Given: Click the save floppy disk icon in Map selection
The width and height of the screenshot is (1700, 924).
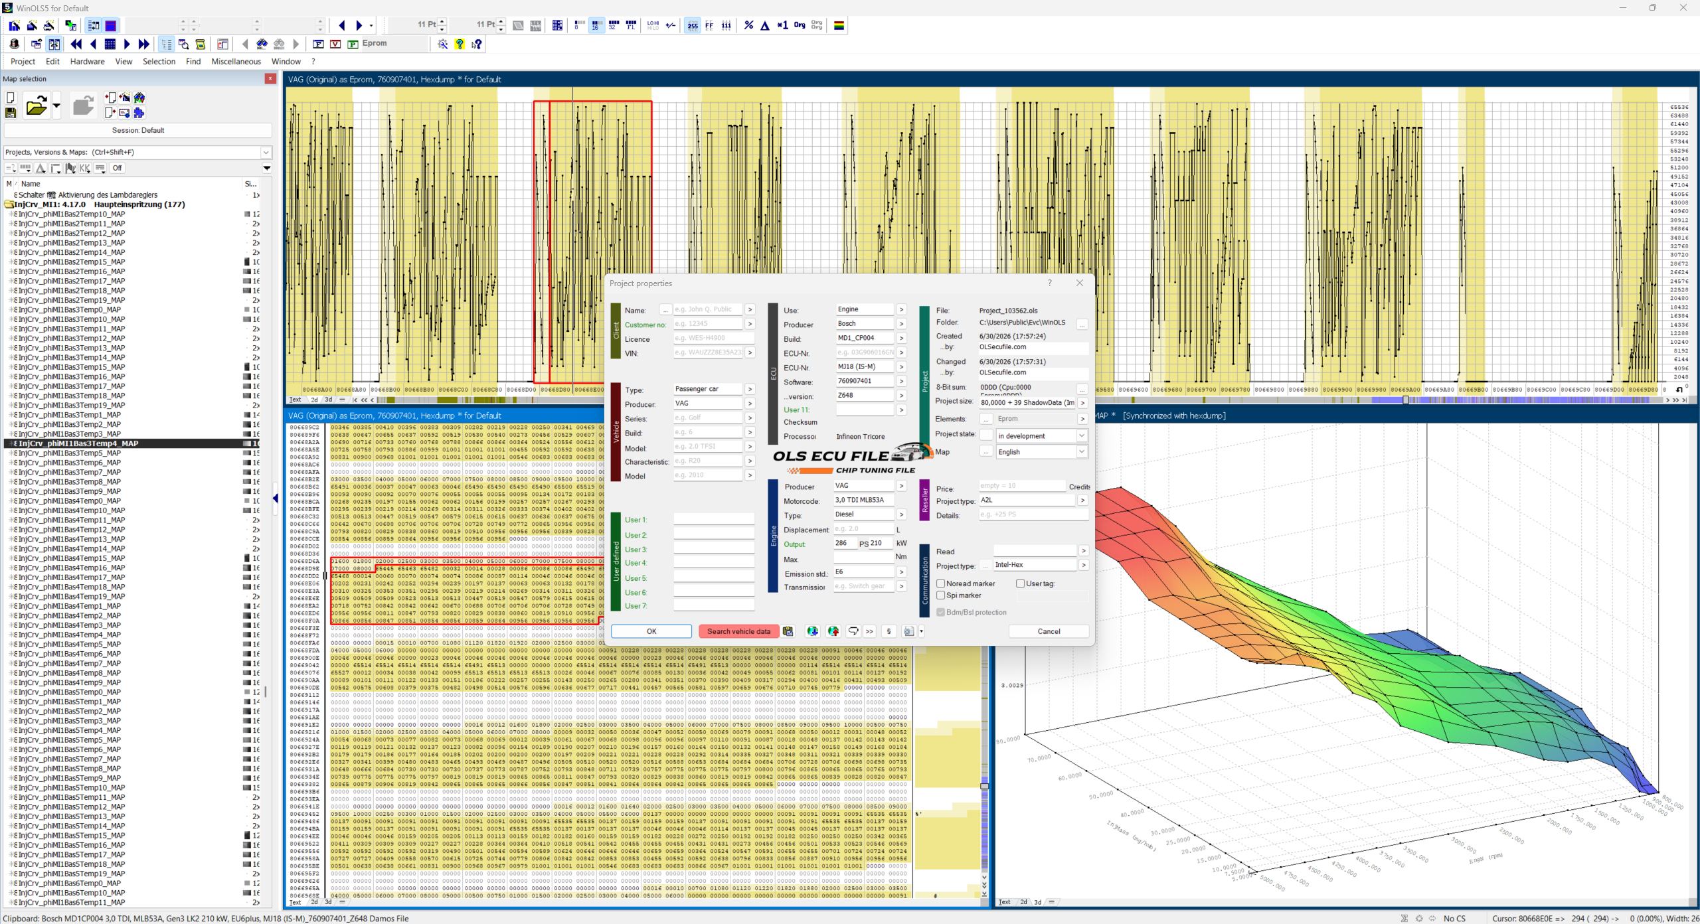Looking at the screenshot, I should pos(11,113).
